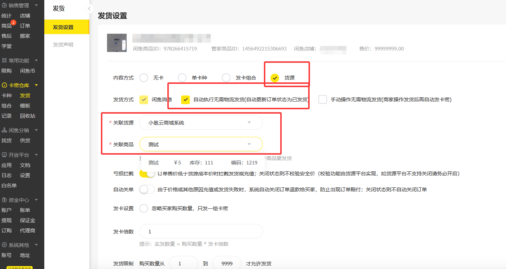This screenshot has height=269, width=506.
Task: Enable 手动操作无需物流发货 checkbox
Action: tap(322, 99)
